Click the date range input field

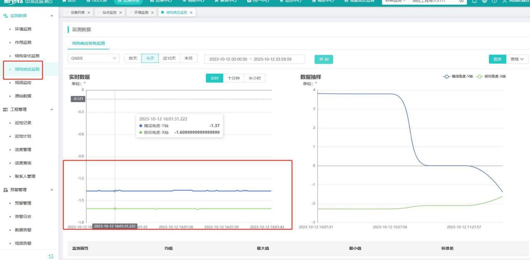254,59
